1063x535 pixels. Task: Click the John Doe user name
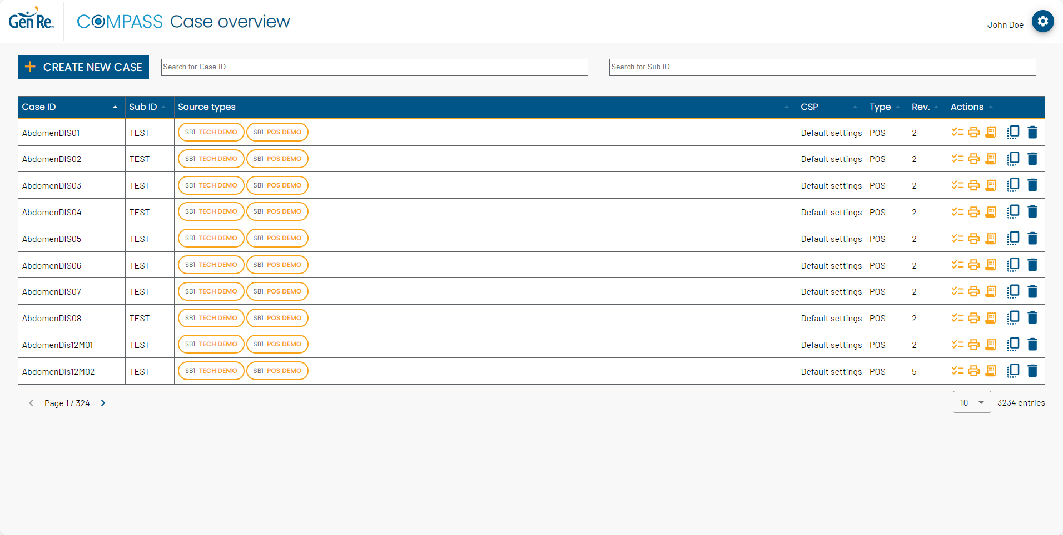click(1005, 25)
